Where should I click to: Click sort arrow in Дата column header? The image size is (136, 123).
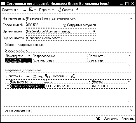tap(90, 82)
